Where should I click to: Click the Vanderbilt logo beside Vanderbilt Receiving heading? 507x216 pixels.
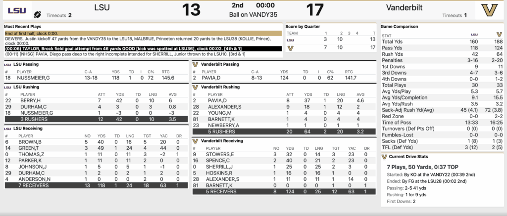[195, 141]
